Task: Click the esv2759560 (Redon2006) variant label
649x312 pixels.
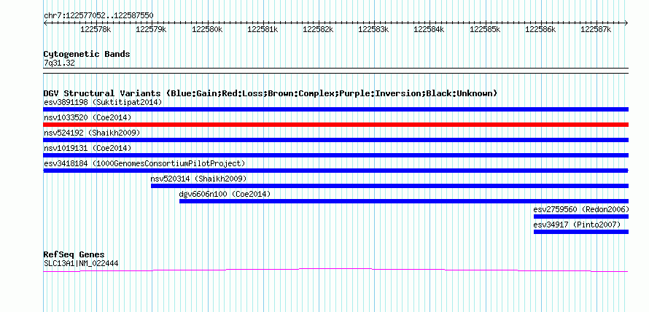Action: (581, 209)
